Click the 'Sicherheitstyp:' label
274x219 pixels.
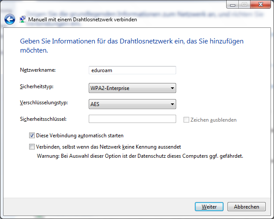click(37, 86)
